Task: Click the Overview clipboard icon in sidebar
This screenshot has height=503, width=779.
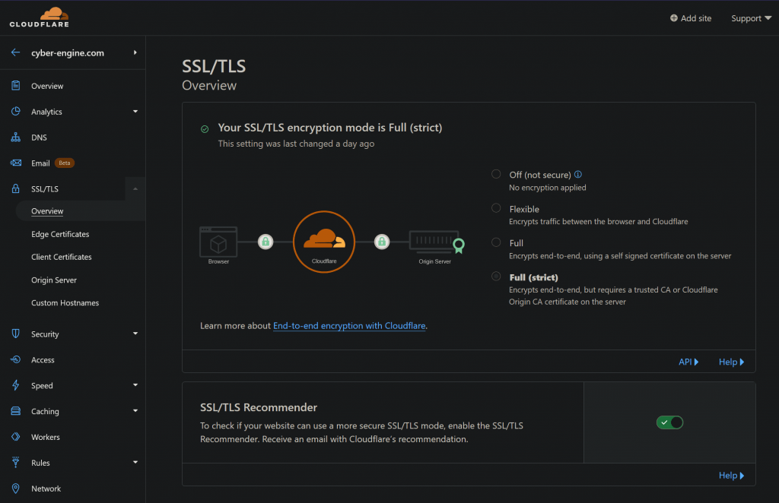Action: click(15, 86)
